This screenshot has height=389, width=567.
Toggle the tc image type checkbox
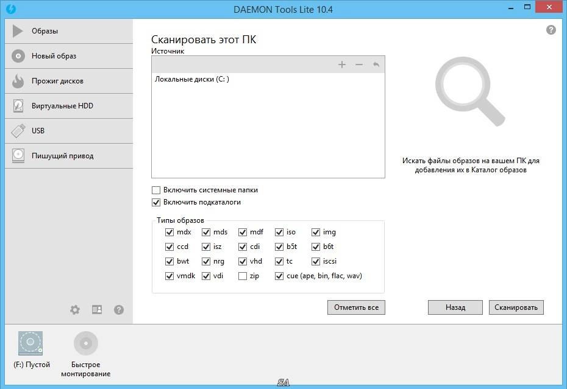point(279,261)
